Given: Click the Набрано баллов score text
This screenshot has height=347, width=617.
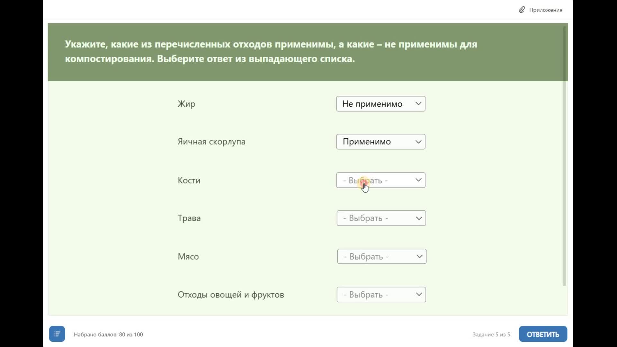Looking at the screenshot, I should (x=108, y=334).
